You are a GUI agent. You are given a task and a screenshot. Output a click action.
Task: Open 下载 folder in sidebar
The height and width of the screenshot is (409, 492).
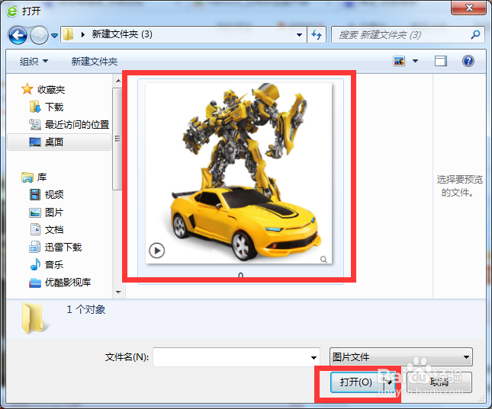[x=54, y=107]
